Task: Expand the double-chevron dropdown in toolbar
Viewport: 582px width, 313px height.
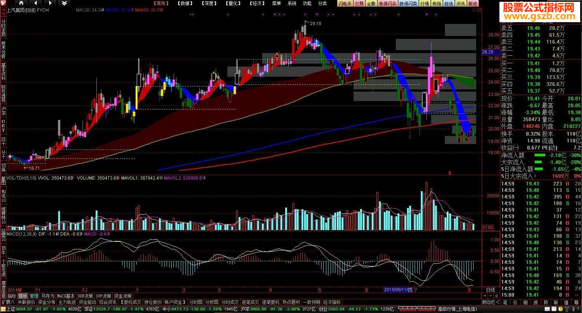Action: click(64, 3)
